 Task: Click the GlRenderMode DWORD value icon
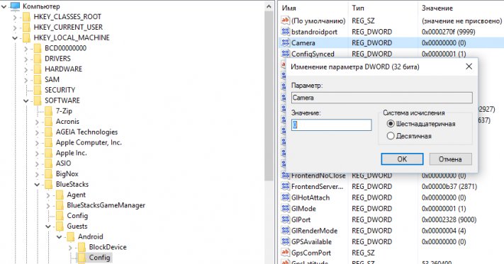(x=285, y=230)
